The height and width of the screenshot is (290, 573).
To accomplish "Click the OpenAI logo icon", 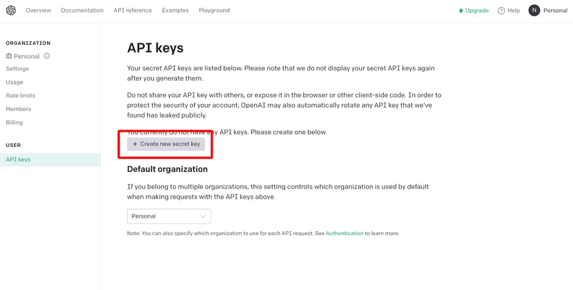I will click(x=11, y=11).
